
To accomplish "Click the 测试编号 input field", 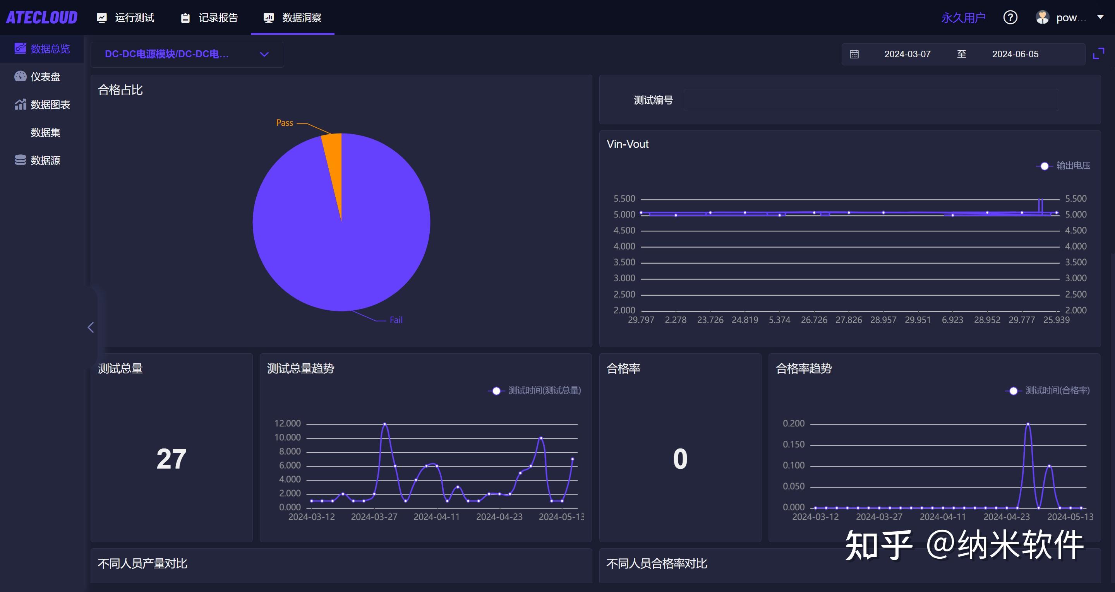I will 870,100.
